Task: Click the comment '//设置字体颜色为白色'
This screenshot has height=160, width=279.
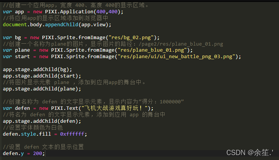Action: 33,128
